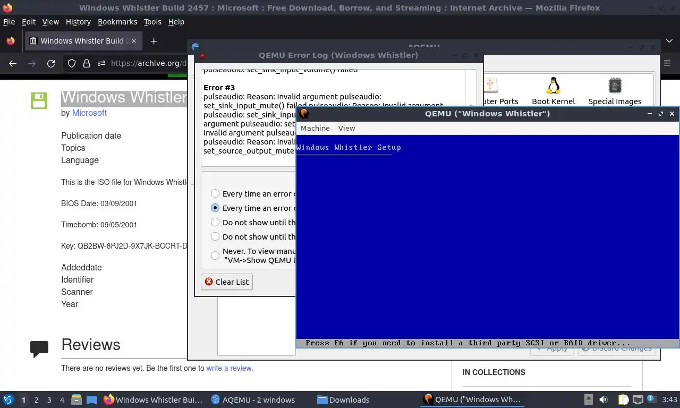Click the error log scrollbar
Screen dimensions: 680x408
click(x=471, y=117)
